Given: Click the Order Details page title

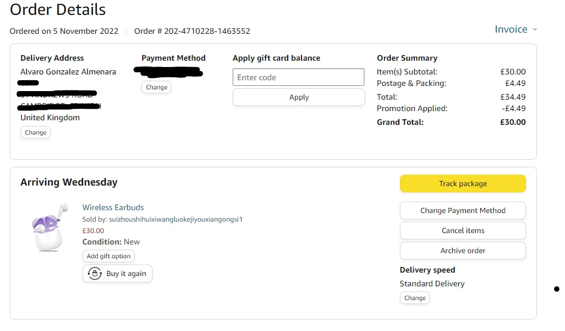Looking at the screenshot, I should pos(58,10).
